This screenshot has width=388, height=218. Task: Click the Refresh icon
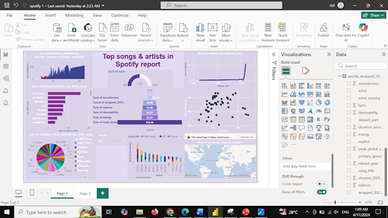183,28
